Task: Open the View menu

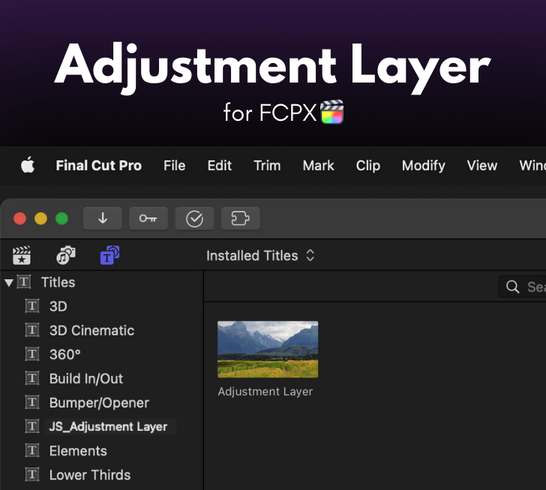Action: coord(482,166)
